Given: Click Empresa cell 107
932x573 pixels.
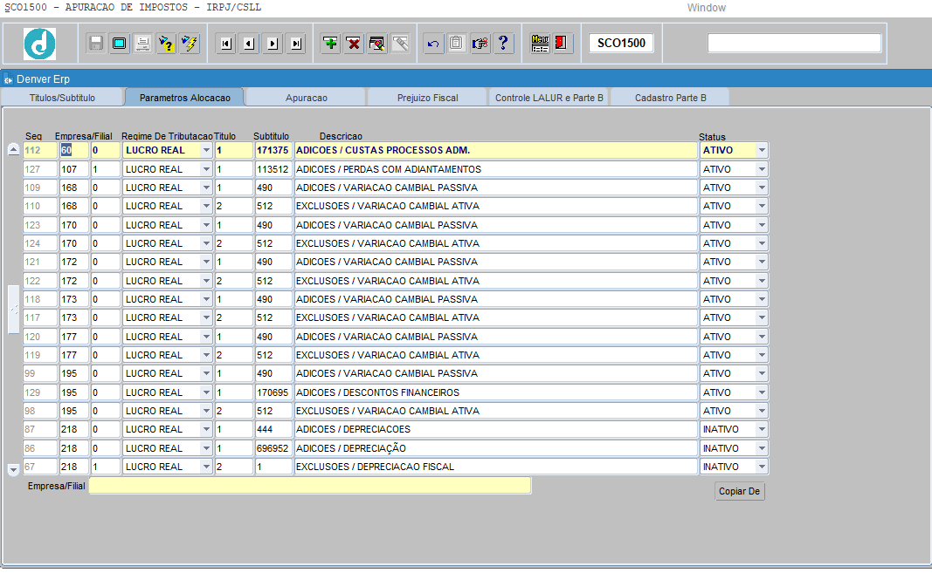Looking at the screenshot, I should (x=73, y=170).
